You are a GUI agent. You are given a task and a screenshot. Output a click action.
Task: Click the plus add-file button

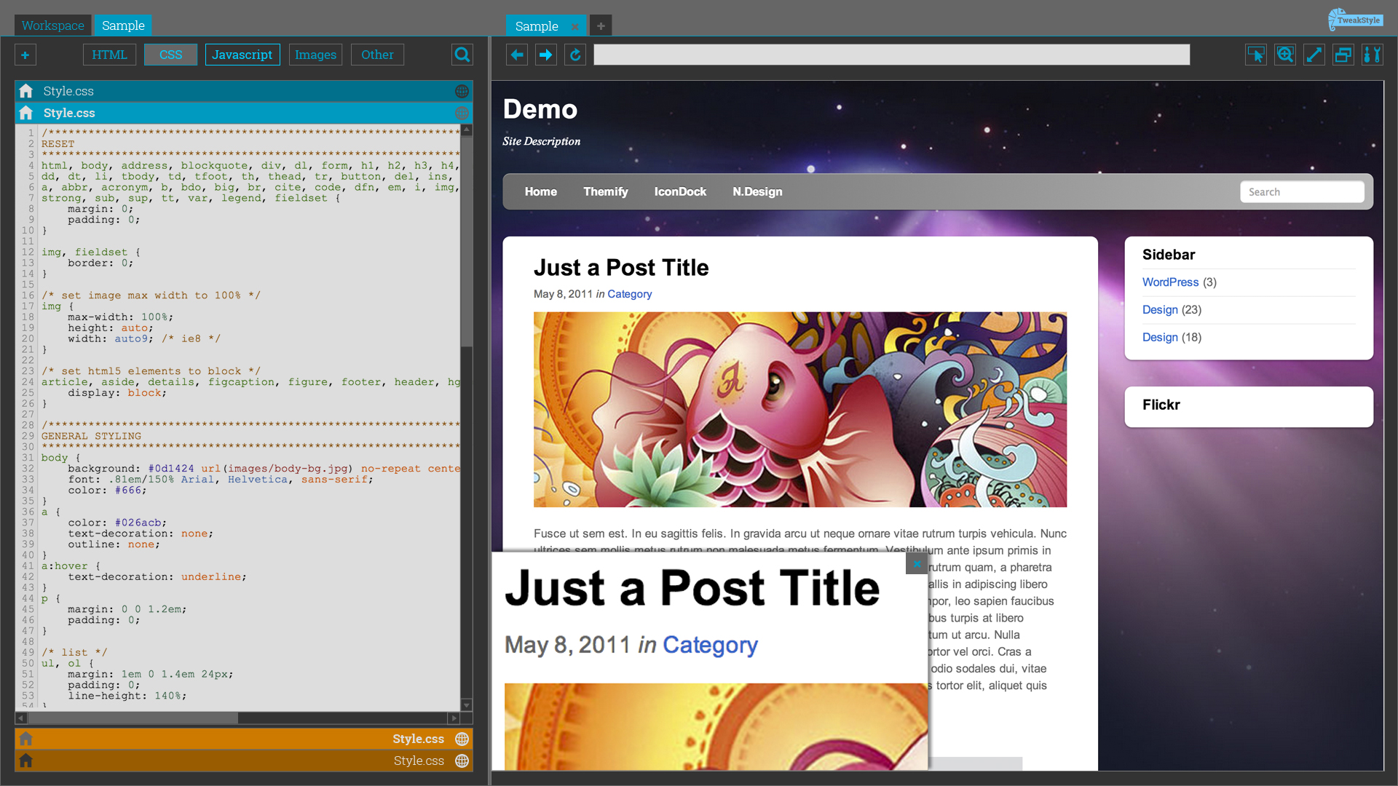[25, 55]
